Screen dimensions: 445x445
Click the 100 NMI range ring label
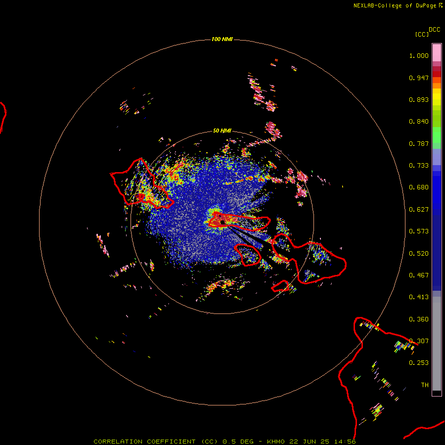[222, 39]
